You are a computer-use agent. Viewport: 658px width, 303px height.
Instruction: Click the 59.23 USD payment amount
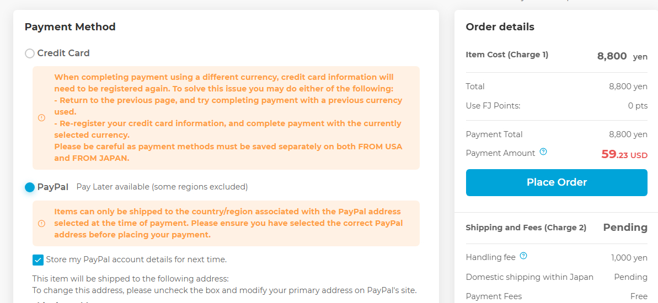tap(624, 154)
